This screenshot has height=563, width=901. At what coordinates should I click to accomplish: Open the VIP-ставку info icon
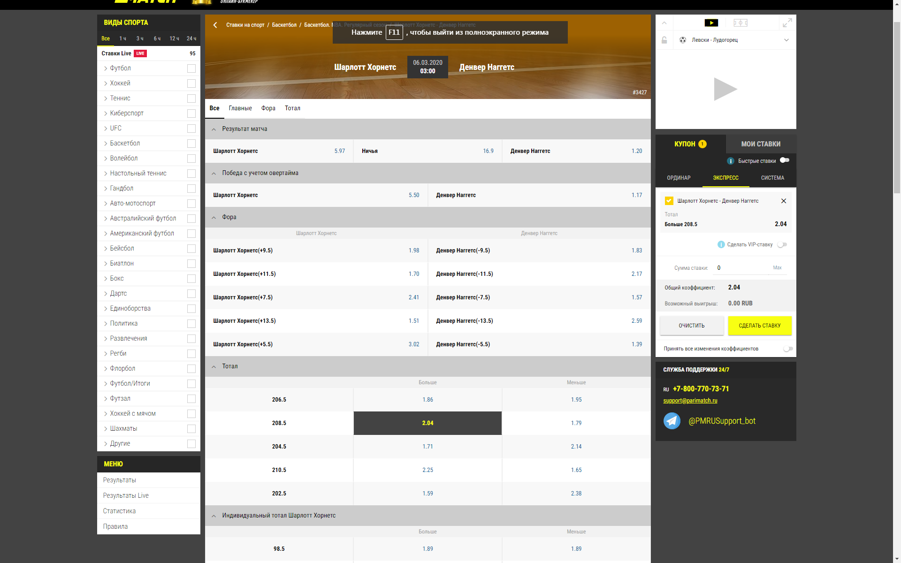(x=721, y=244)
